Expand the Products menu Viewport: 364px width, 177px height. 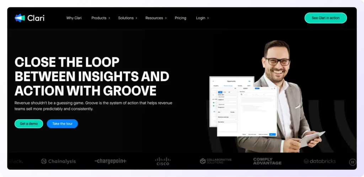[x=101, y=18]
